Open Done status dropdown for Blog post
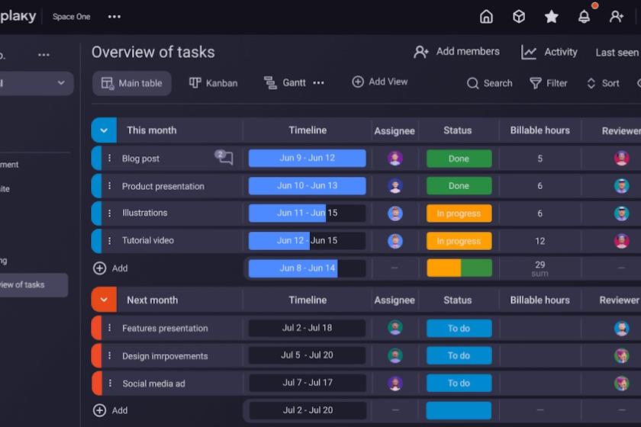This screenshot has height=427, width=641. pos(459,159)
